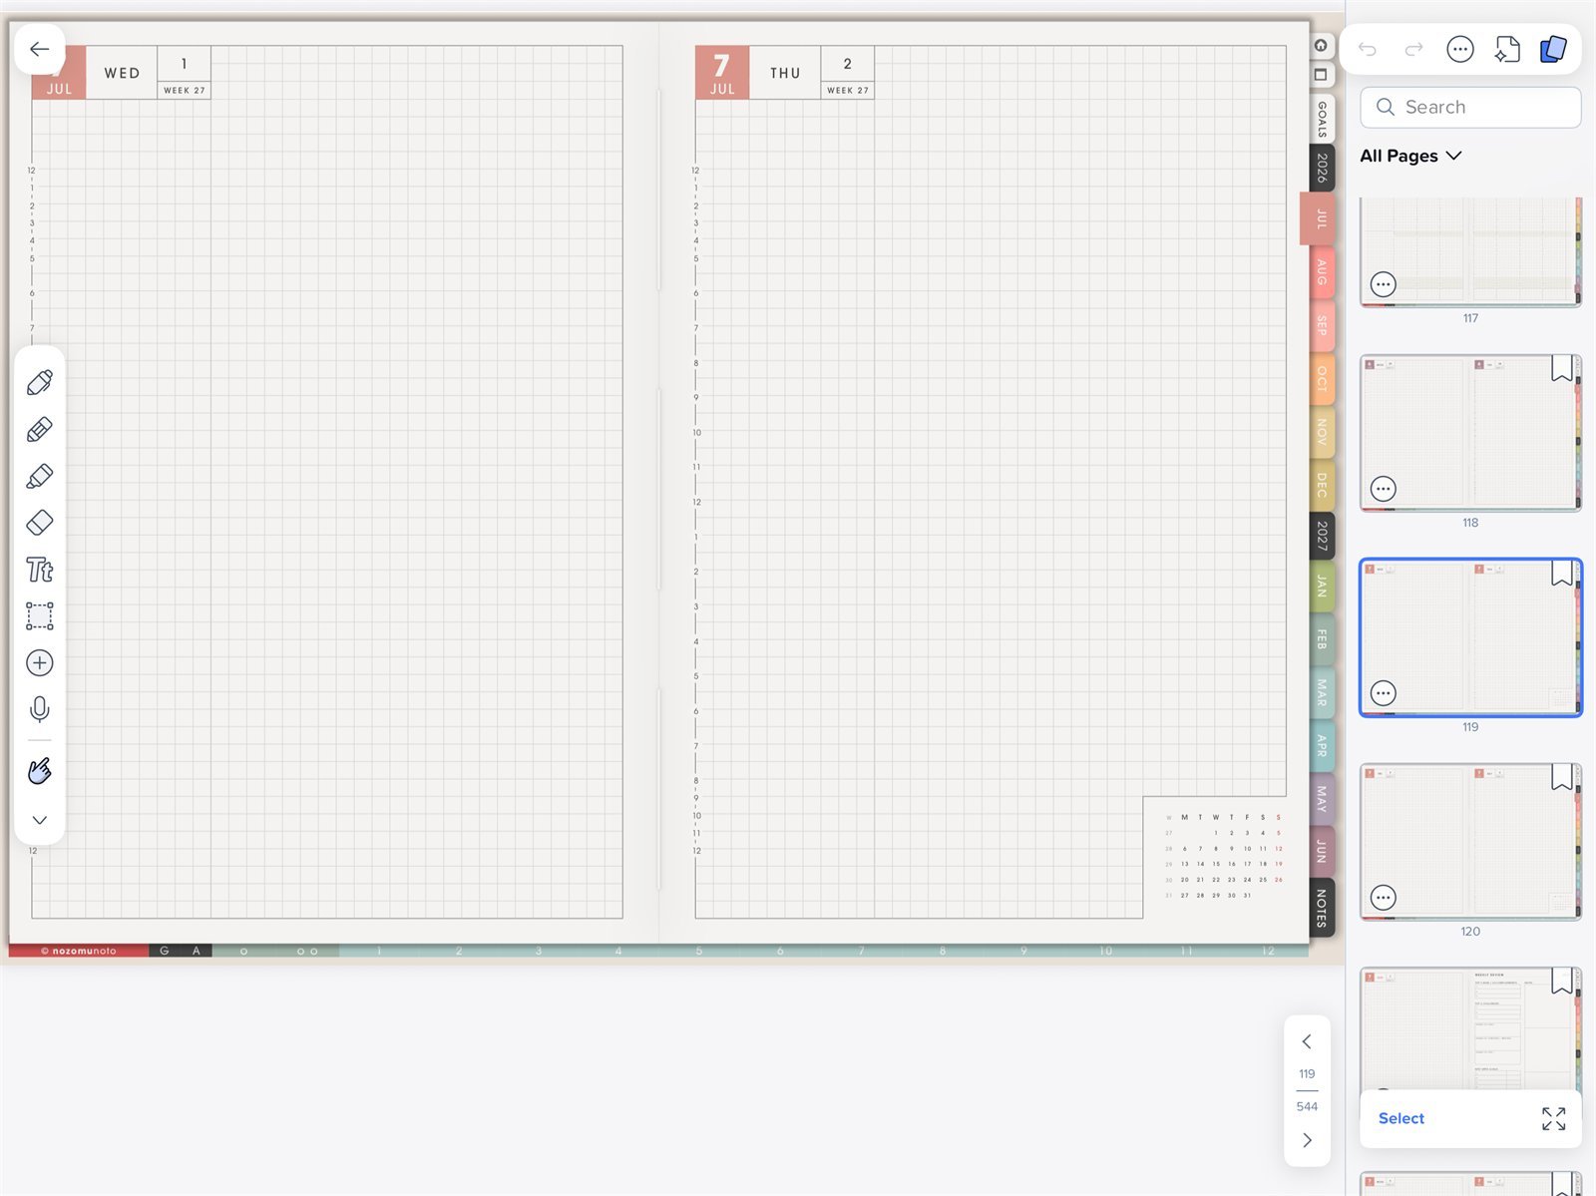Go back using the back arrow
Viewport: 1596px width, 1196px height.
tap(40, 49)
